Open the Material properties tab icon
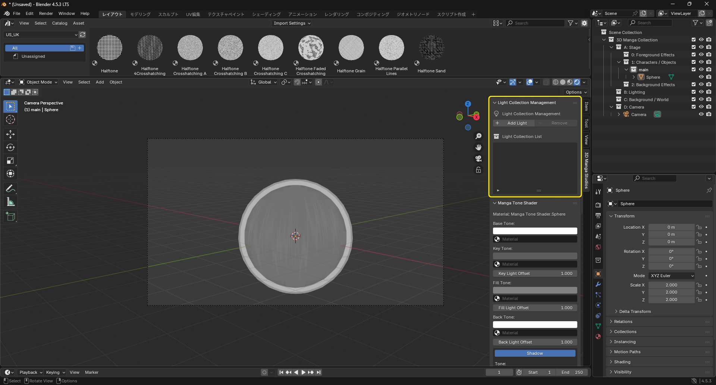This screenshot has height=385, width=716. click(x=598, y=337)
